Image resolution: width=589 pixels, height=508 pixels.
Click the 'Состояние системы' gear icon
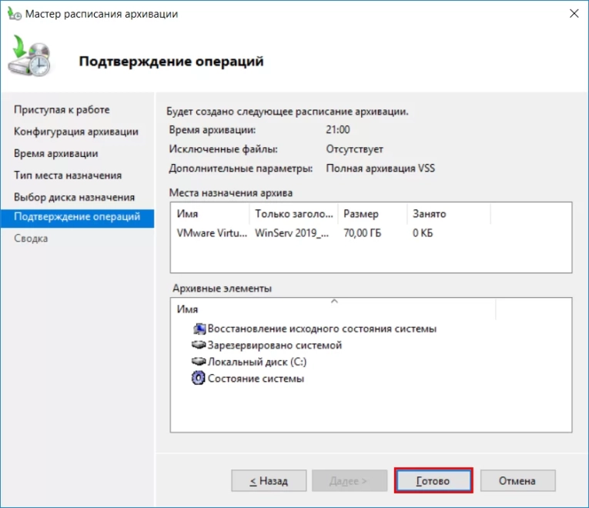coord(199,379)
